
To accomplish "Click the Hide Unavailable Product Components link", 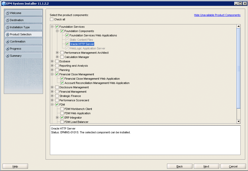I will [x=217, y=15].
